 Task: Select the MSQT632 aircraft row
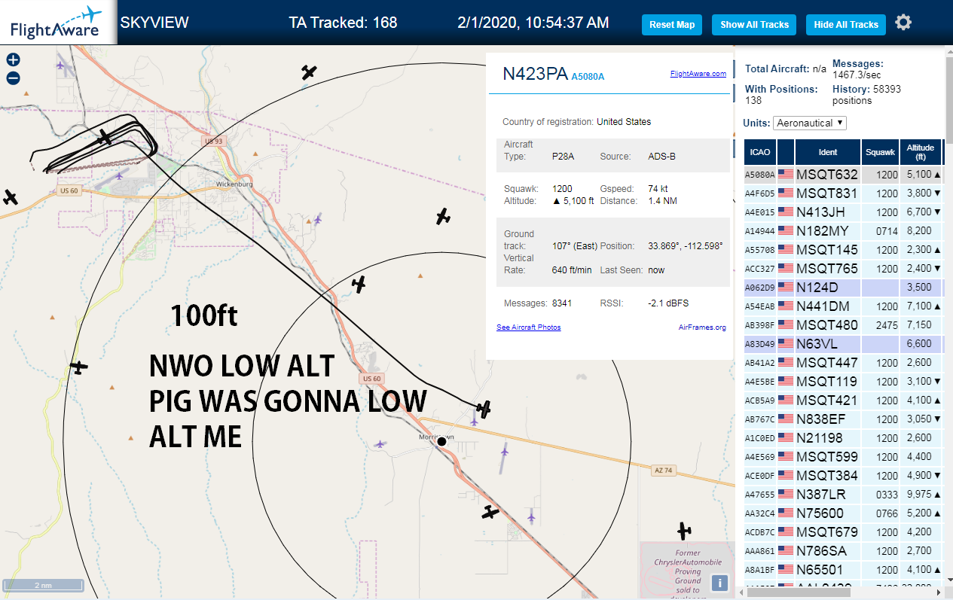(x=843, y=175)
